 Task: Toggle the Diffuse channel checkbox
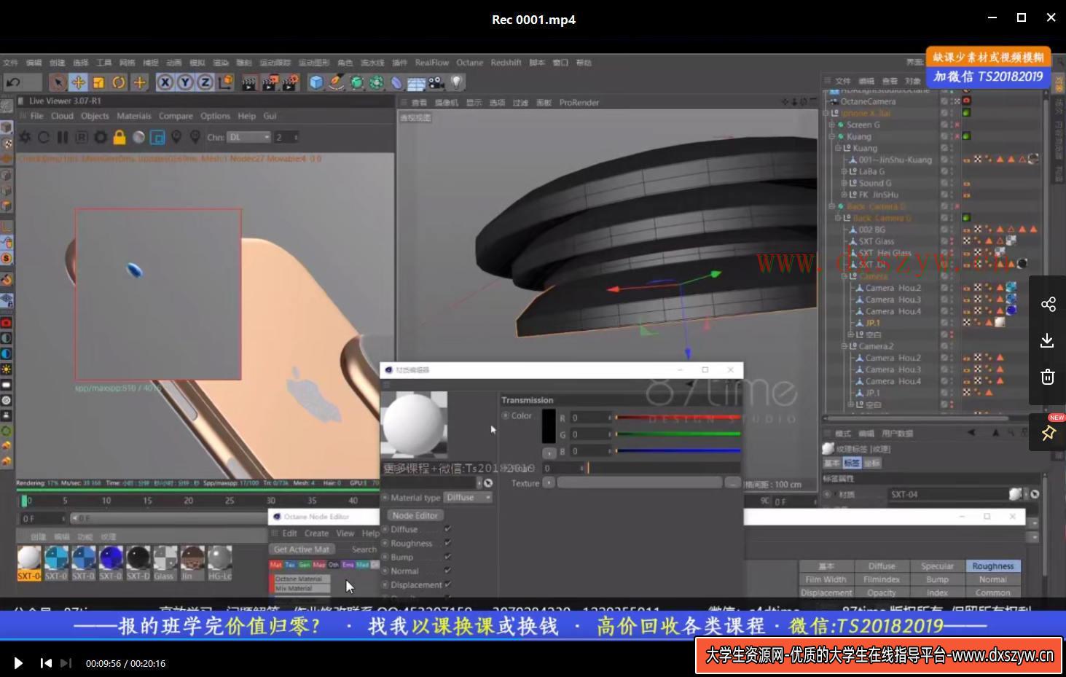(447, 530)
